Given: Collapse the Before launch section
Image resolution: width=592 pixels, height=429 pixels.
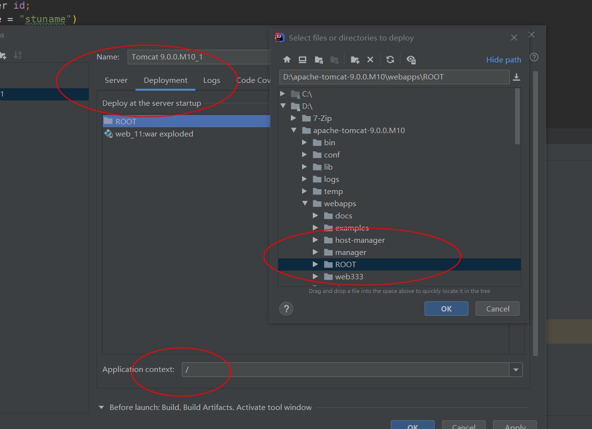Looking at the screenshot, I should pyautogui.click(x=101, y=407).
